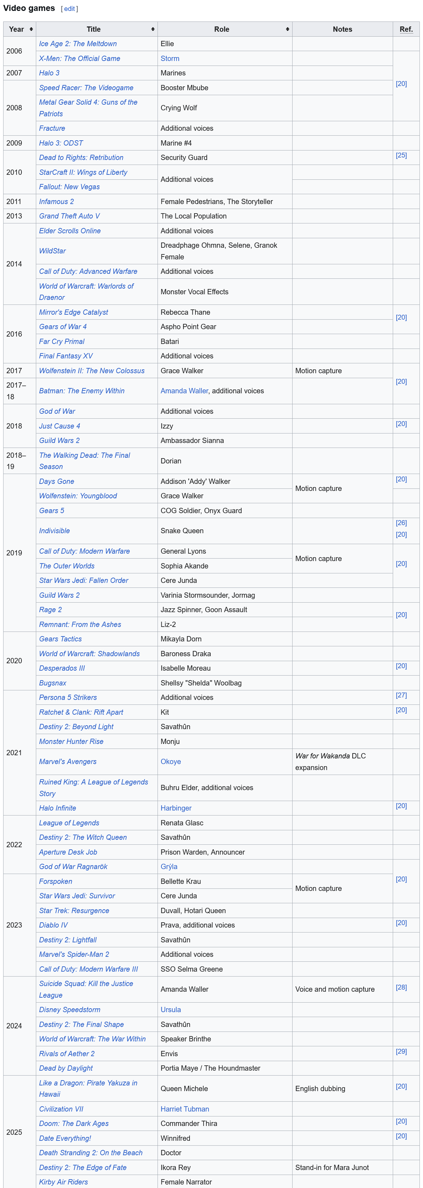Open Final Fantasy XV link
The height and width of the screenshot is (1188, 423).
click(x=66, y=356)
